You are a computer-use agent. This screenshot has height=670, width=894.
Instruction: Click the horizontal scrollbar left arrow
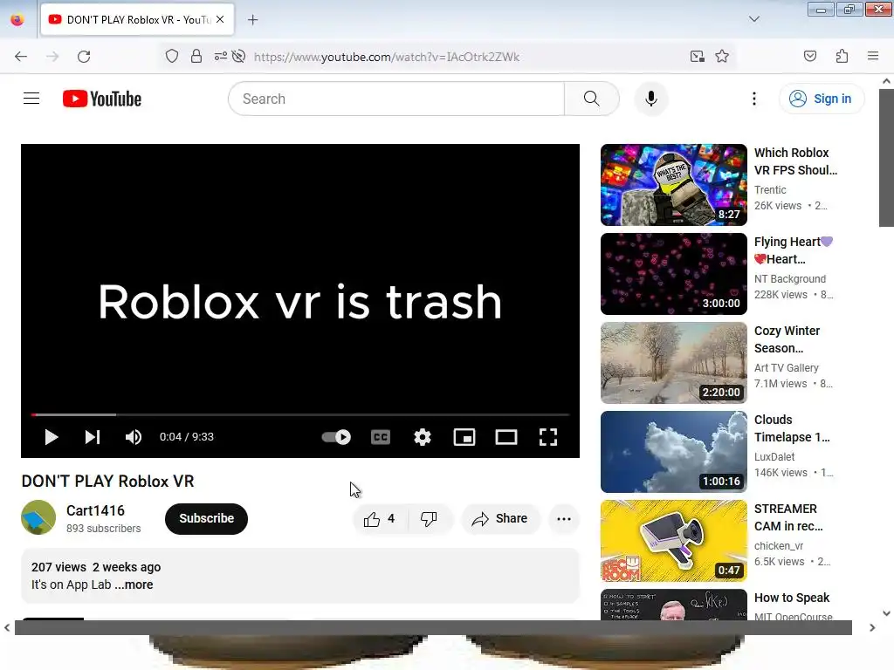[7, 628]
